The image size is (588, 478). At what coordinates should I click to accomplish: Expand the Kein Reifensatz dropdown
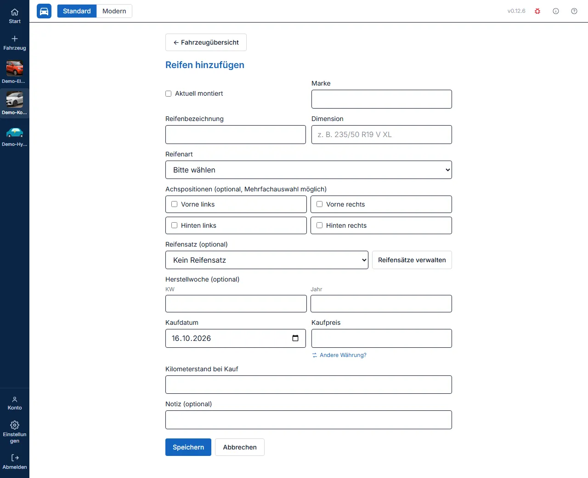pyautogui.click(x=267, y=260)
